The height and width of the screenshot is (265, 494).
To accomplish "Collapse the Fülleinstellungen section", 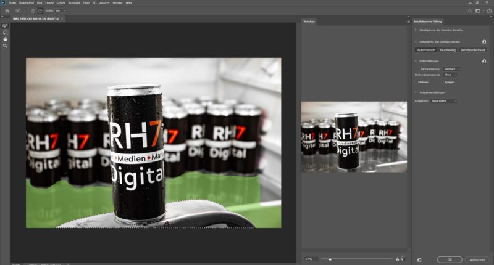I will [x=416, y=61].
